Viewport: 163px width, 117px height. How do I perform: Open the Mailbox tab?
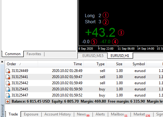119,115
